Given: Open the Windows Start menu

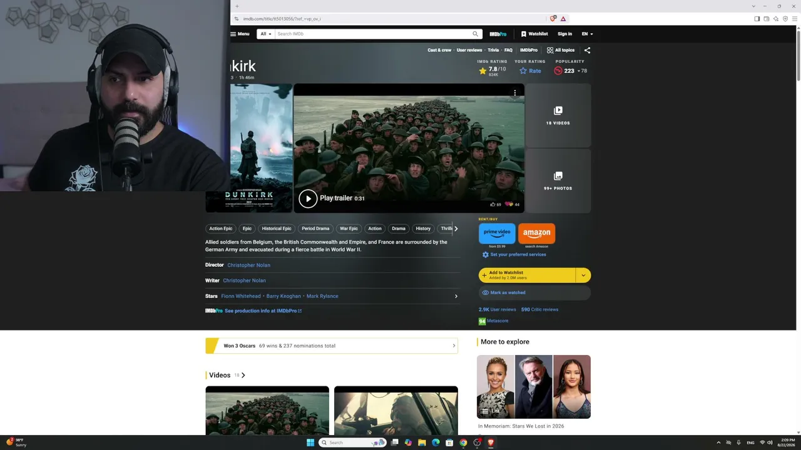Looking at the screenshot, I should (310, 442).
